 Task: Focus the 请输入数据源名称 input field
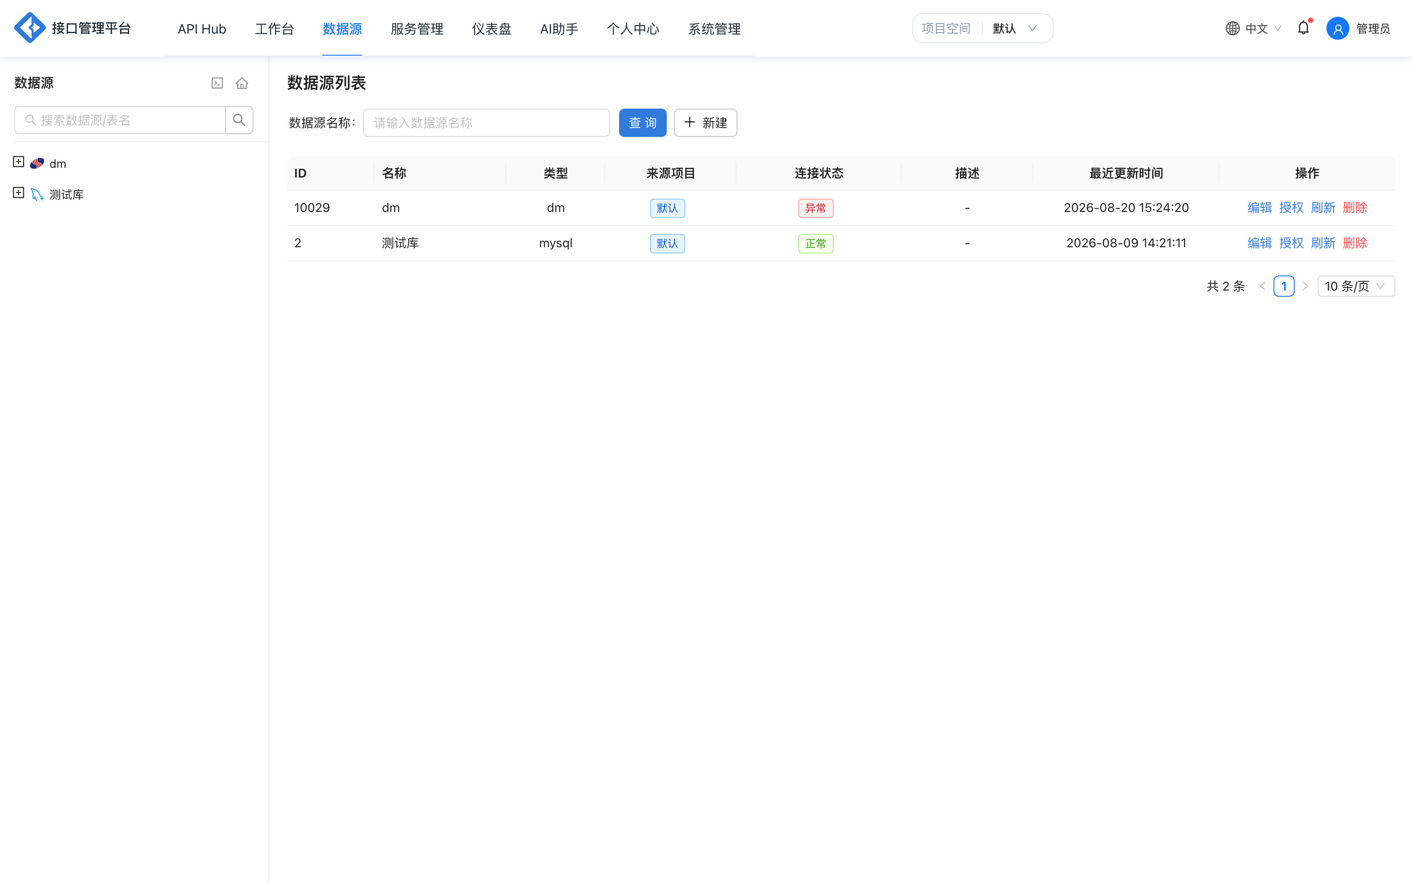pos(486,123)
